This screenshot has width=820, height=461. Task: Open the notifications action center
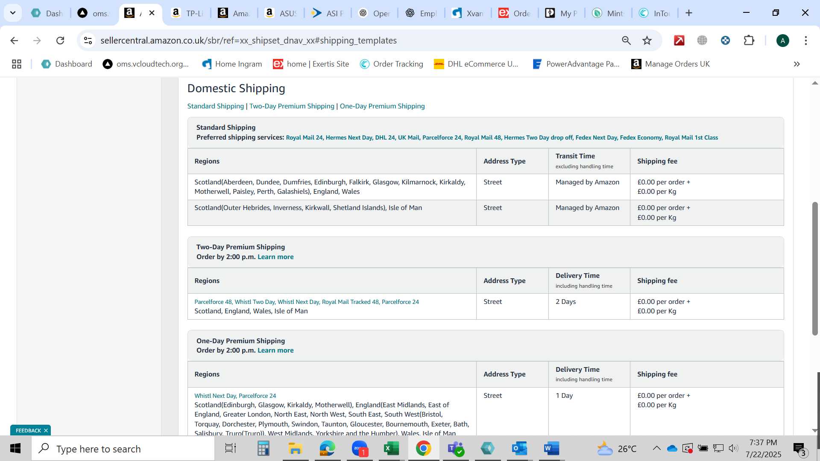click(x=799, y=449)
